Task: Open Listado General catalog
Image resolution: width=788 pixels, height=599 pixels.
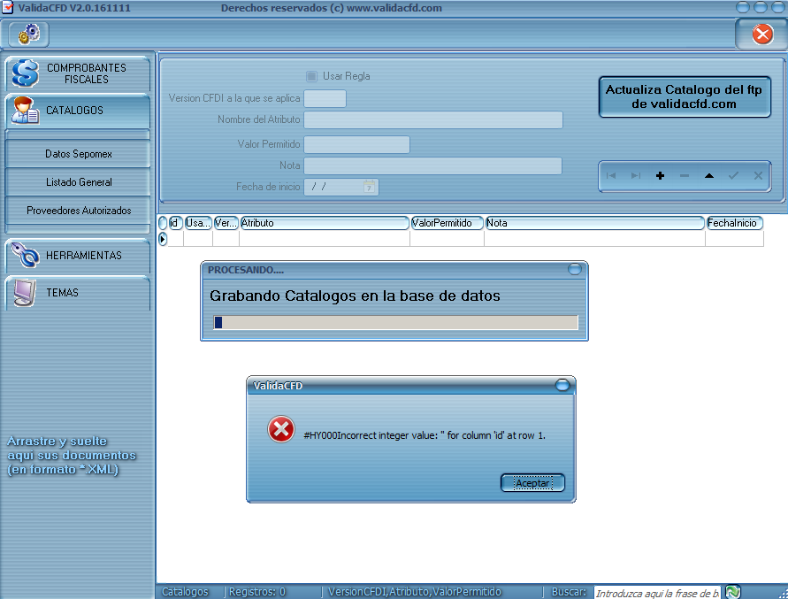Action: coord(78,182)
